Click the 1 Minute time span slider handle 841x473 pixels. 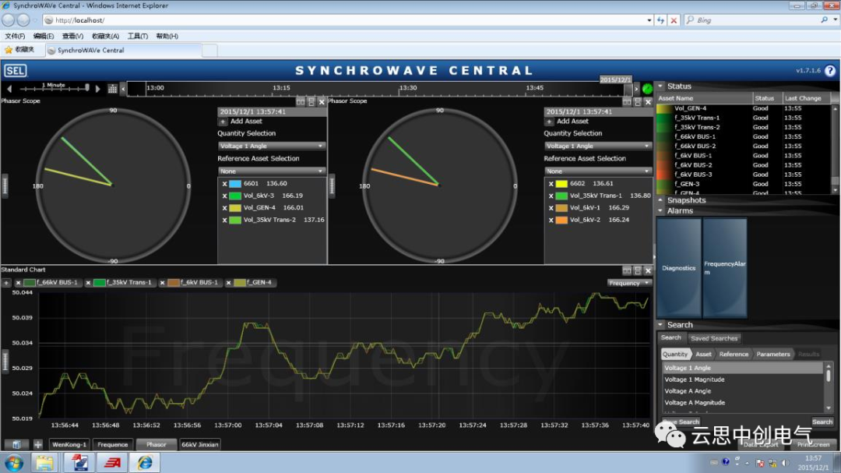coord(87,87)
